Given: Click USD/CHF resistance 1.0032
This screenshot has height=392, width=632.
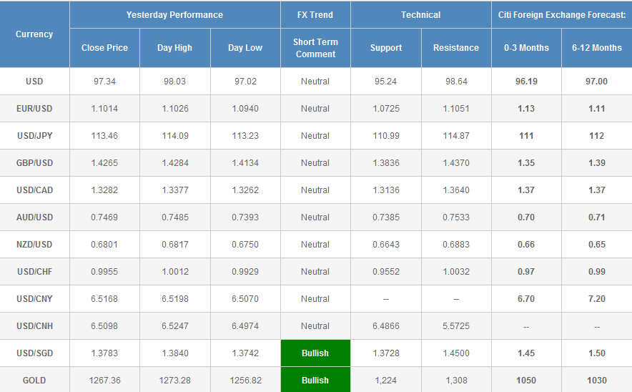Looking at the screenshot, I should pos(456,271).
